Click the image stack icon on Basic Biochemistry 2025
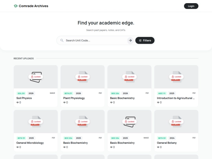 [130, 122]
